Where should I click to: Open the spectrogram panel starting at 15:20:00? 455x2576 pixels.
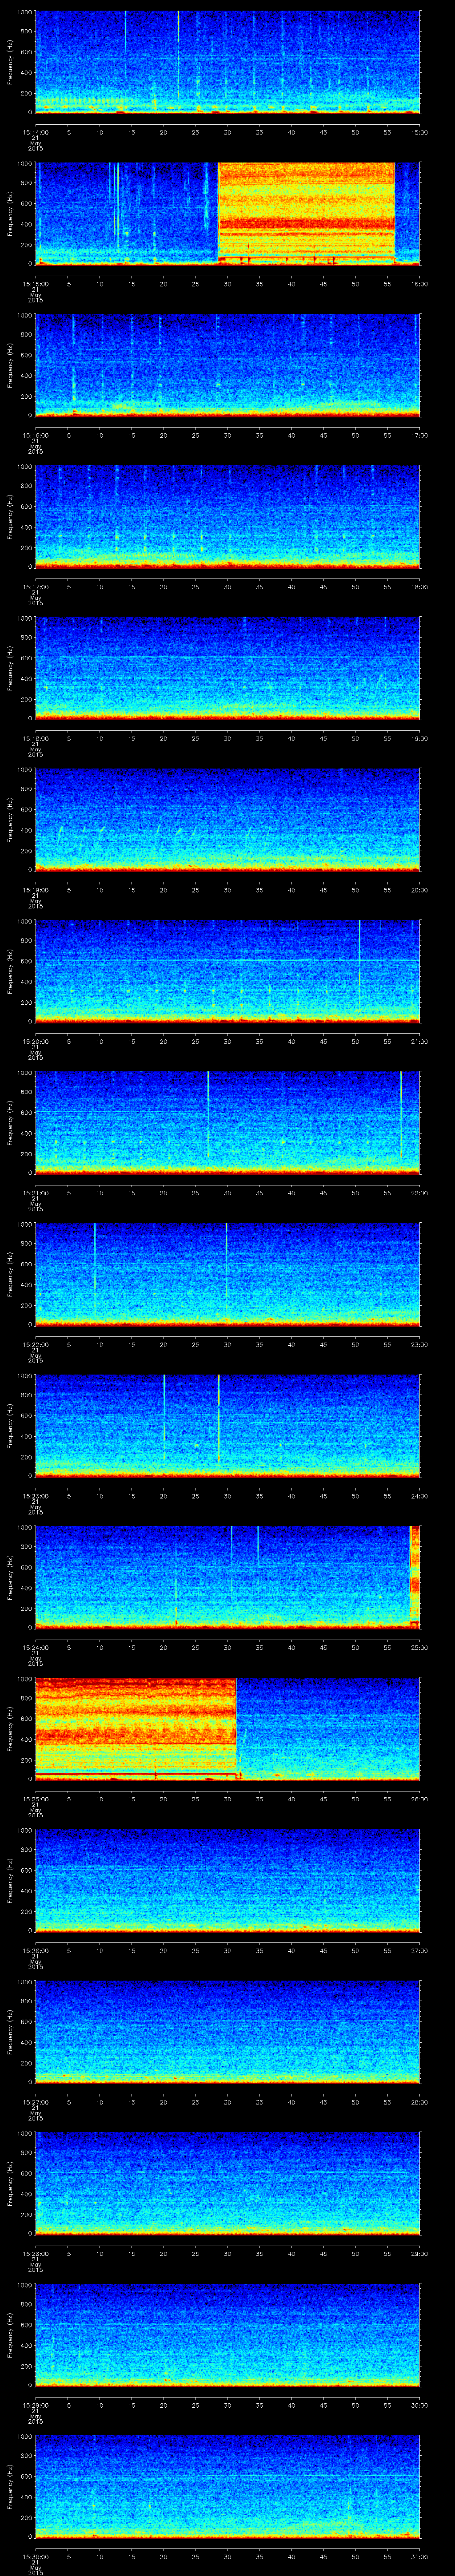pyautogui.click(x=227, y=972)
